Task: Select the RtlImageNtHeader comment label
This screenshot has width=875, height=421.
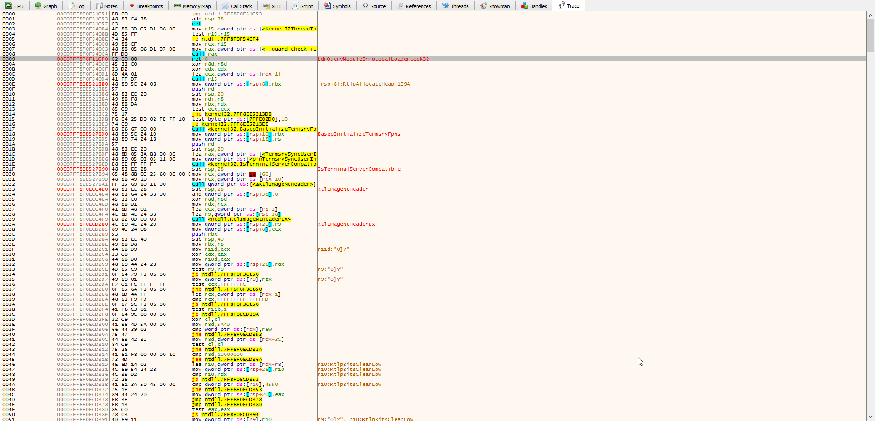Action: tap(343, 189)
